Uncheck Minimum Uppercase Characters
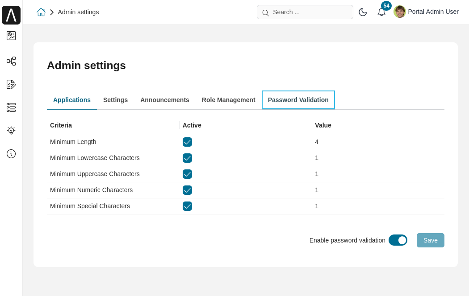Viewport: 469px width, 296px height. tap(187, 174)
